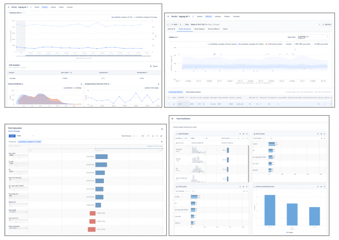Open Fiddler explanation-type dropdown in Point Explanation

pyautogui.click(x=25, y=136)
